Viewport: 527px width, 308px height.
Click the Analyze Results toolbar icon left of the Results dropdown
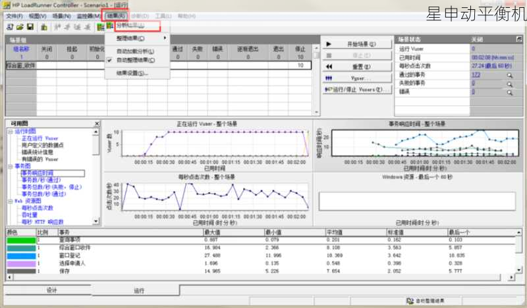pyautogui.click(x=101, y=27)
